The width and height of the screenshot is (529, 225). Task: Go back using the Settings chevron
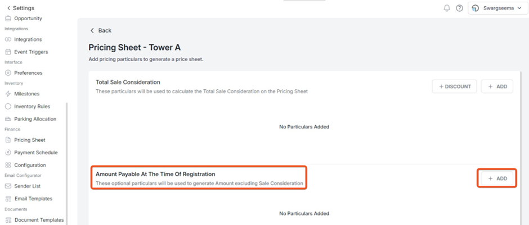[8, 8]
